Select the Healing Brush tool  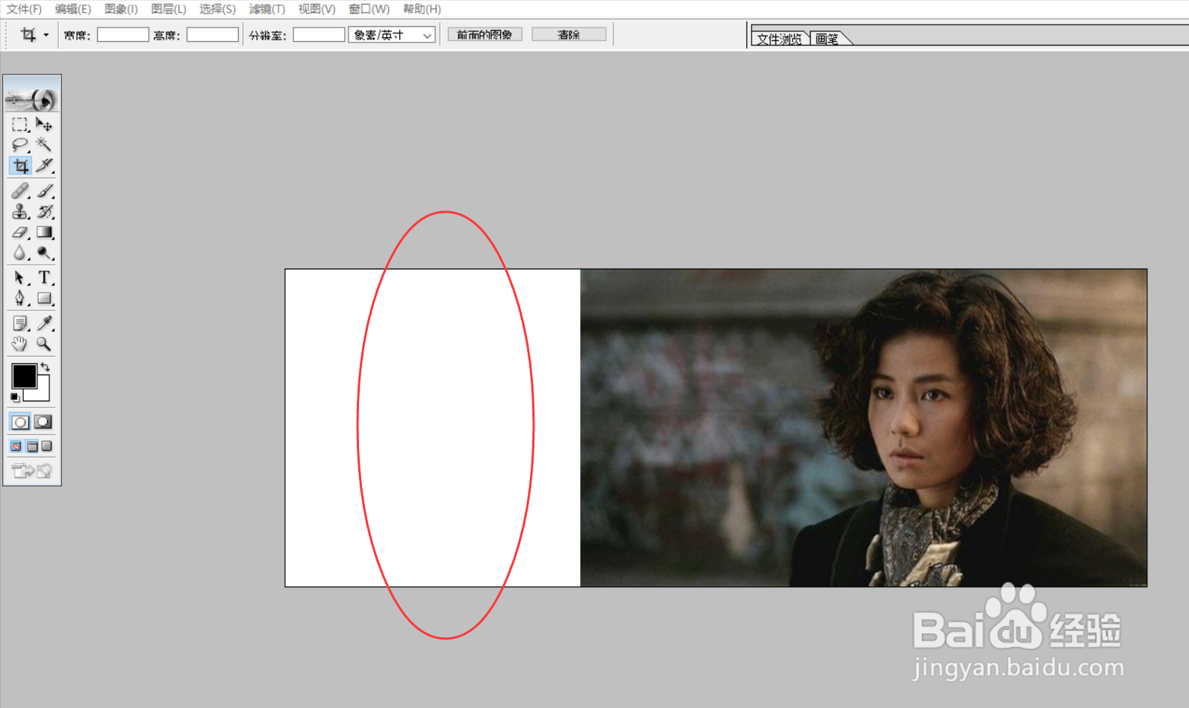click(20, 191)
